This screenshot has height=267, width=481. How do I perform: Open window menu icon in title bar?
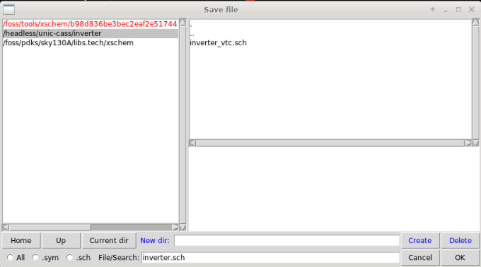(9, 10)
